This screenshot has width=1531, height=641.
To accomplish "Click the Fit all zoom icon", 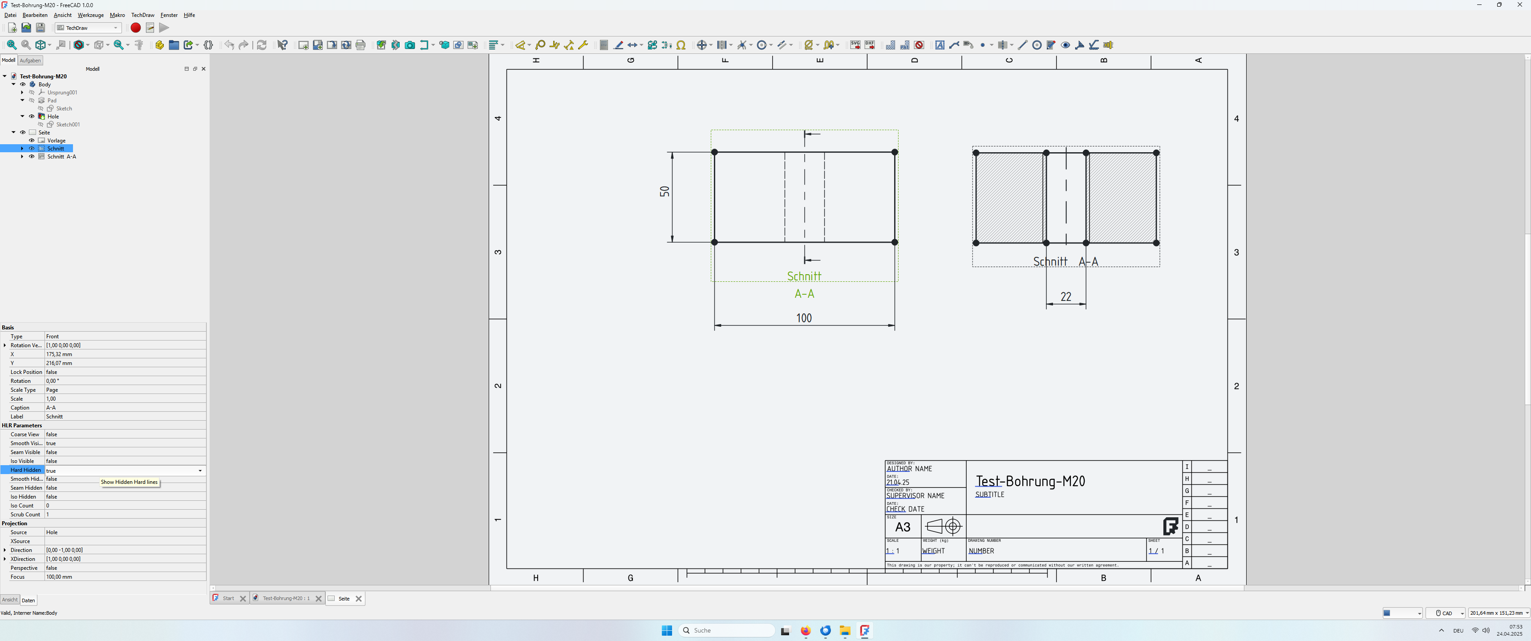I will coord(12,45).
